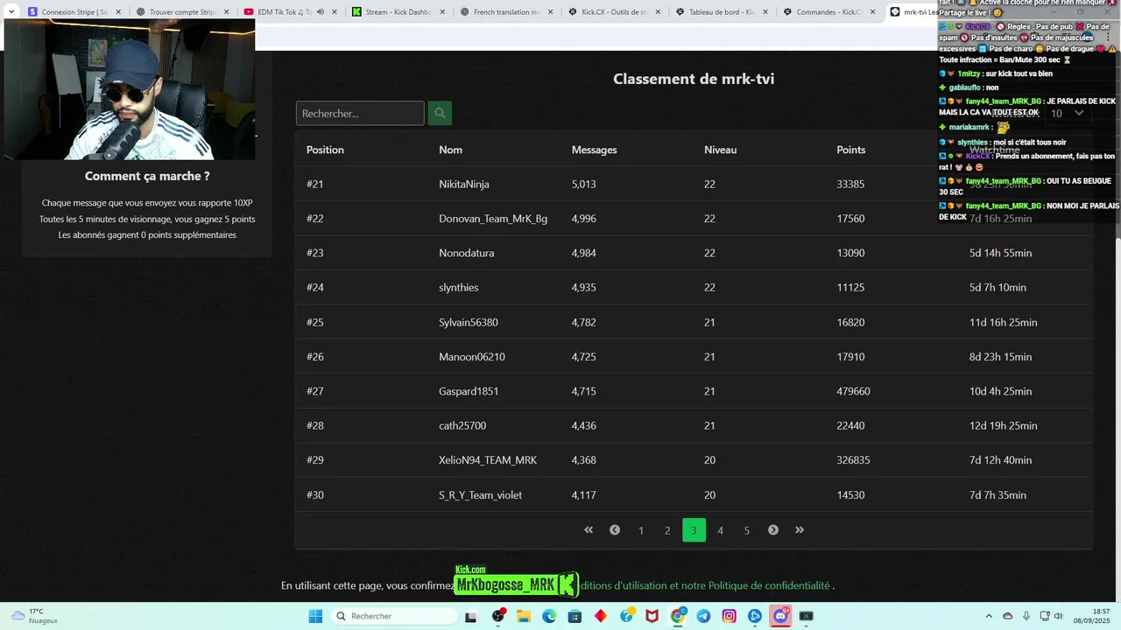The image size is (1121, 630).
Task: Click the Position column header
Action: click(x=325, y=150)
